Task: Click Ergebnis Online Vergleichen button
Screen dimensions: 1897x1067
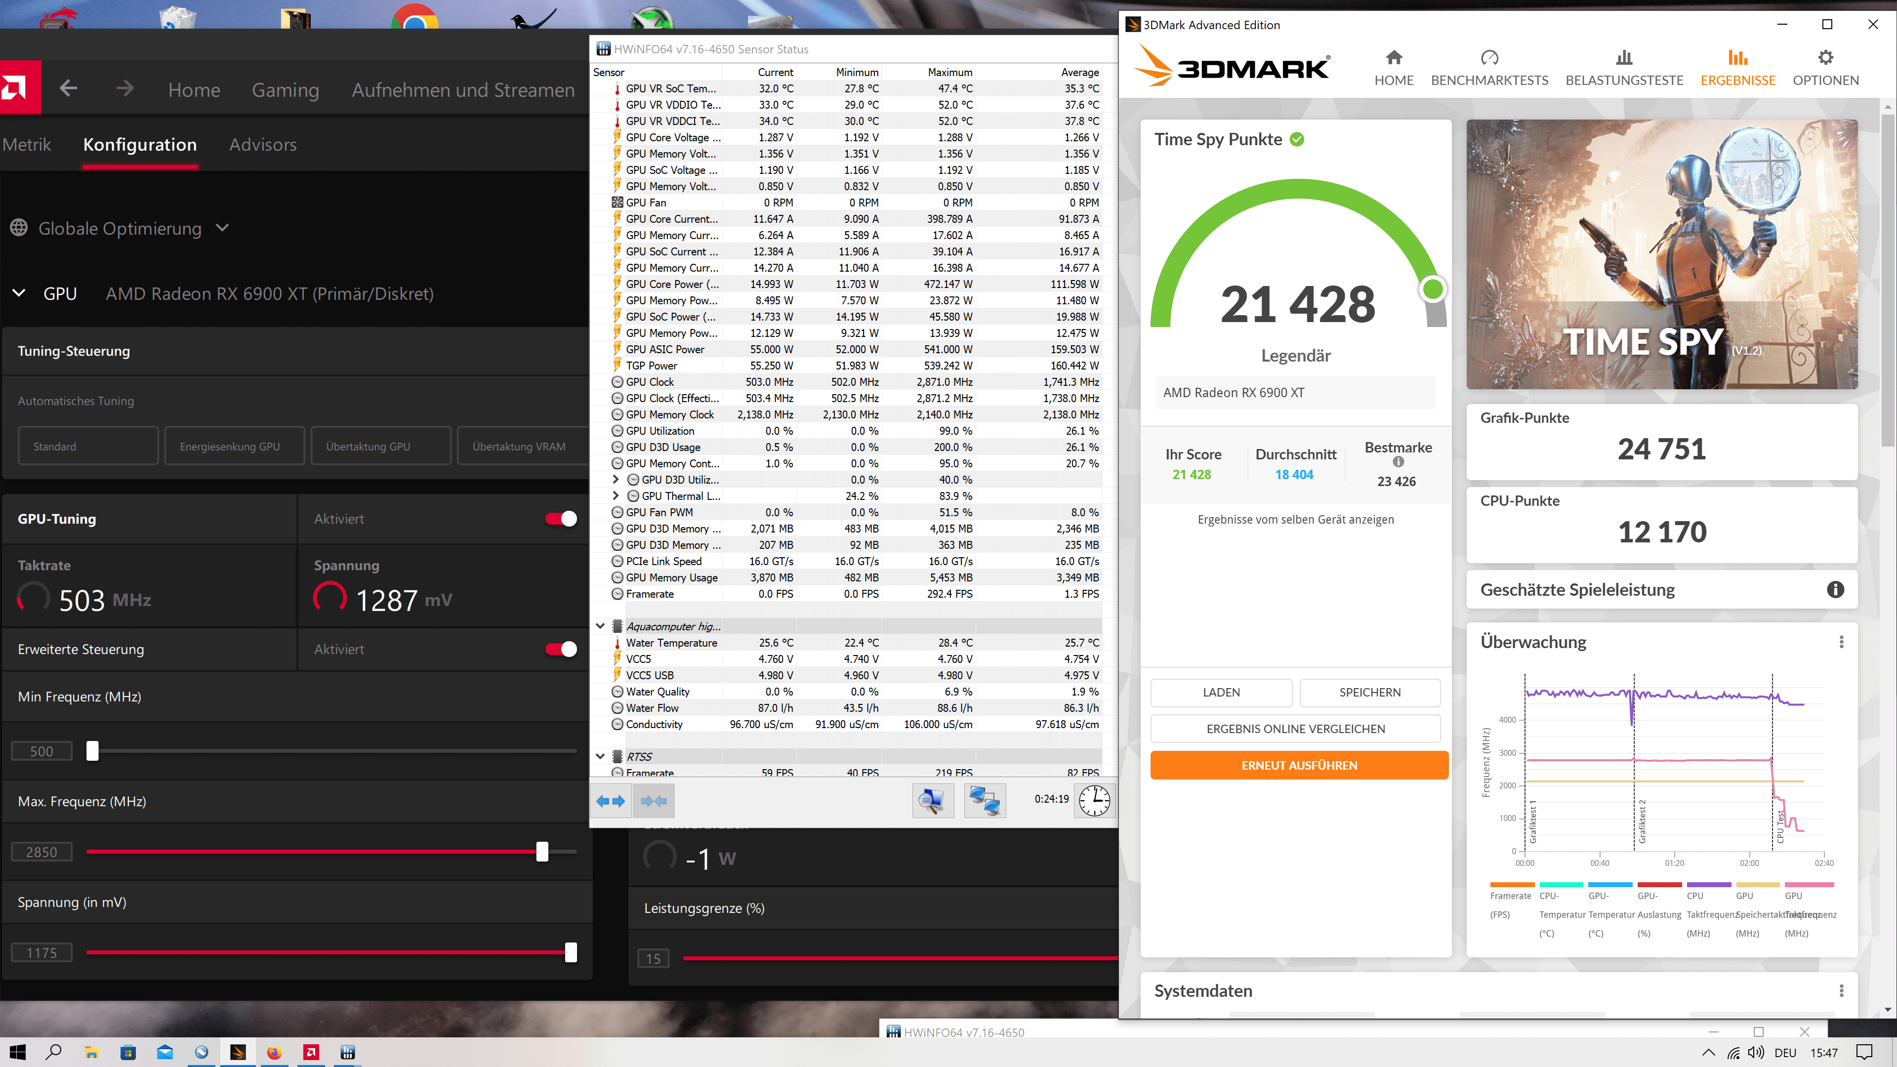Action: click(x=1295, y=728)
